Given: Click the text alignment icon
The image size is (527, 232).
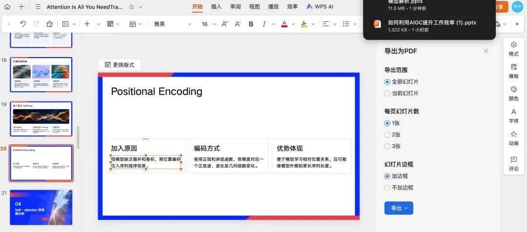Looking at the screenshot, I should click(x=325, y=24).
